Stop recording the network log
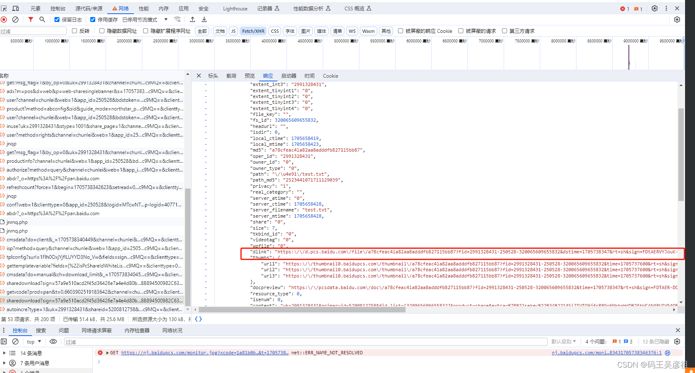This screenshot has width=695, height=373. click(4, 20)
